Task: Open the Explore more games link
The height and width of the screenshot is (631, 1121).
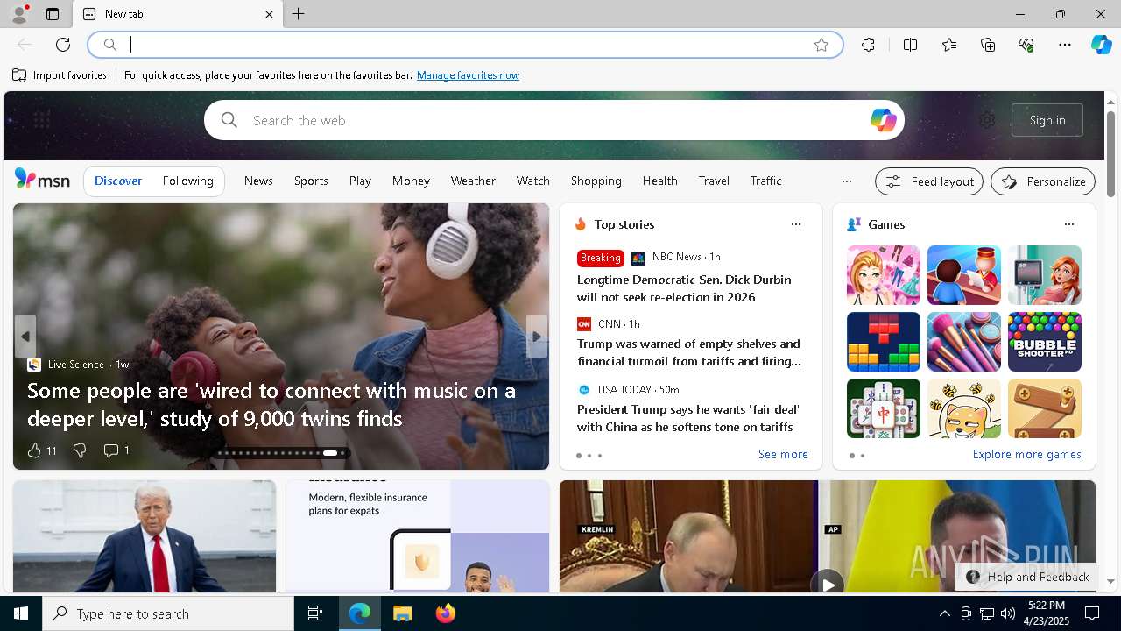Action: point(1026,454)
